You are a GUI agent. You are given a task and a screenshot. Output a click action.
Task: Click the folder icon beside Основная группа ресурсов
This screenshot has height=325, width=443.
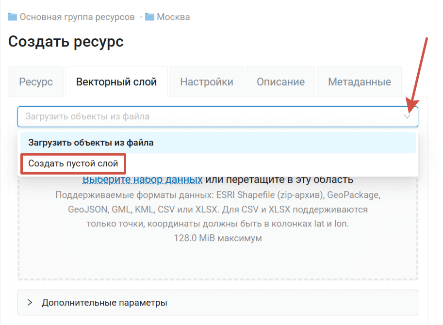coord(13,17)
